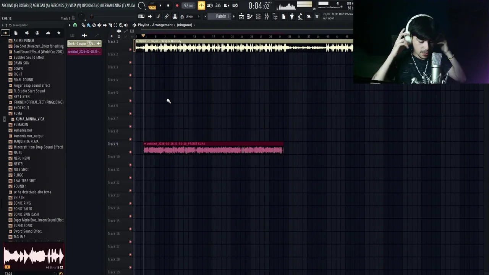Screen dimensions: 489x275
Task: Show starred favorites in the browser
Action: click(58, 33)
